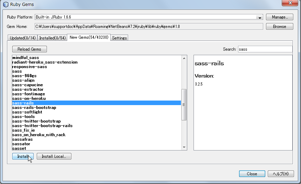Screen dimensions: 301x184
Task: Select the sass-fontimage gem
Action: [96, 94]
